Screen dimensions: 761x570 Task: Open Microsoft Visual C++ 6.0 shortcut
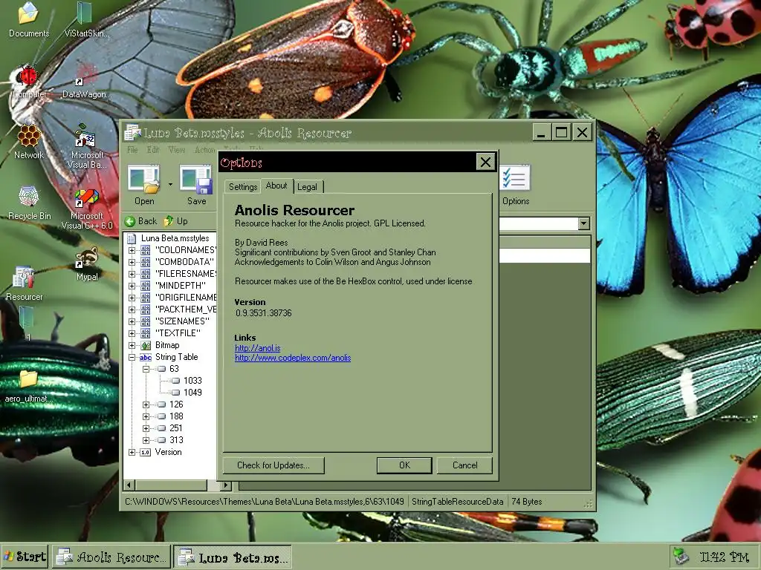[86, 197]
